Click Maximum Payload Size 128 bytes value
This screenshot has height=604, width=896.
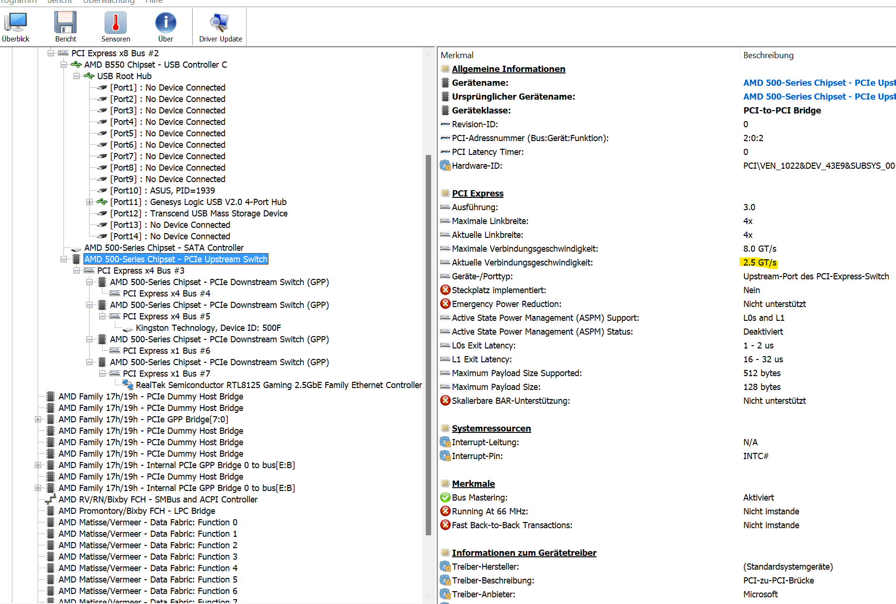pos(762,387)
